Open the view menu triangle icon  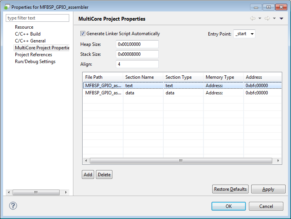(281, 19)
